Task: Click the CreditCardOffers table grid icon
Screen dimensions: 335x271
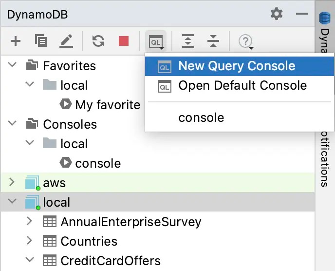Action: 50,260
